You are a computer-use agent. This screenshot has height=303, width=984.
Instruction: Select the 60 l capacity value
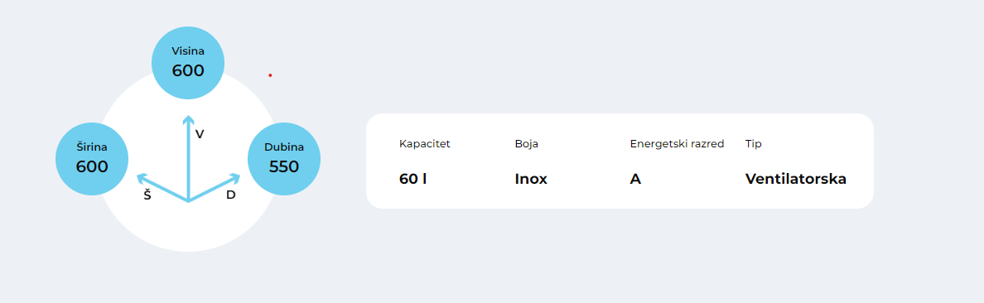point(413,179)
